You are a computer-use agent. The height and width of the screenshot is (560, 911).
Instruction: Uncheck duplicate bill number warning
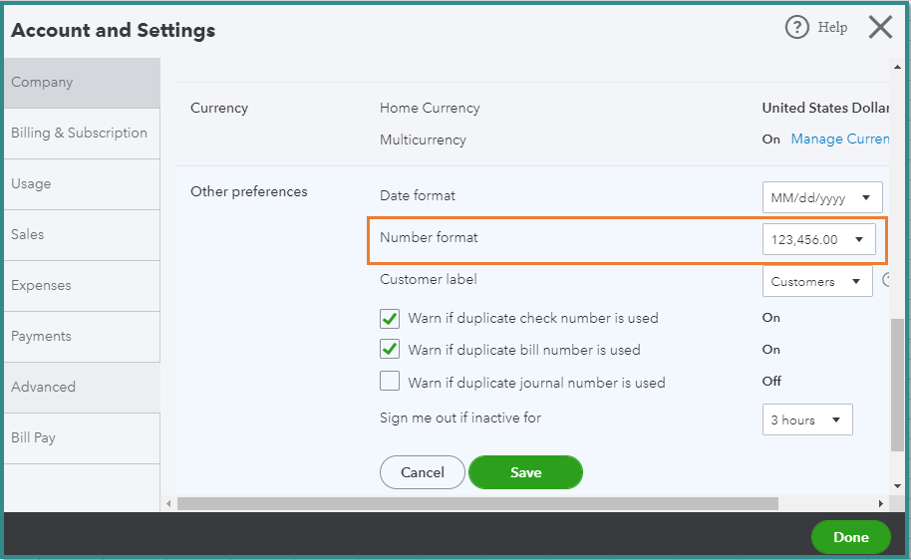pyautogui.click(x=390, y=350)
